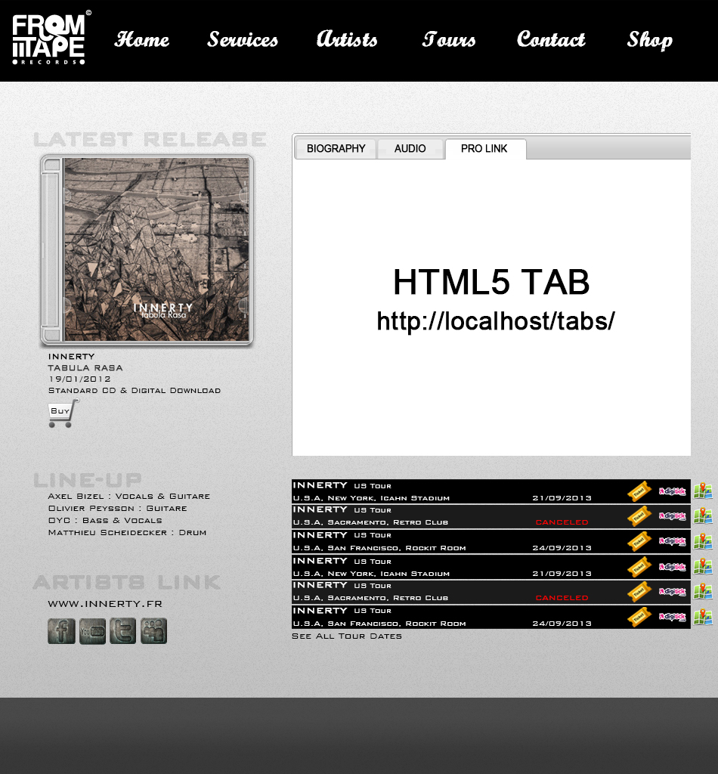Open the map icon in the first tour row
The height and width of the screenshot is (774, 718).
tap(703, 491)
